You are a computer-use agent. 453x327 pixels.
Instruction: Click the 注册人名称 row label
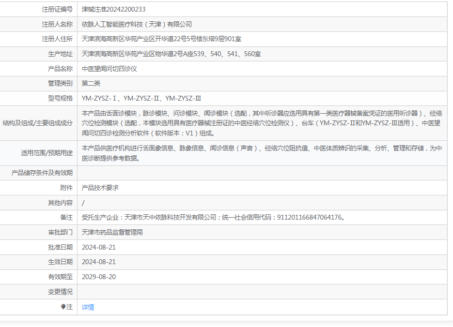pyautogui.click(x=57, y=24)
